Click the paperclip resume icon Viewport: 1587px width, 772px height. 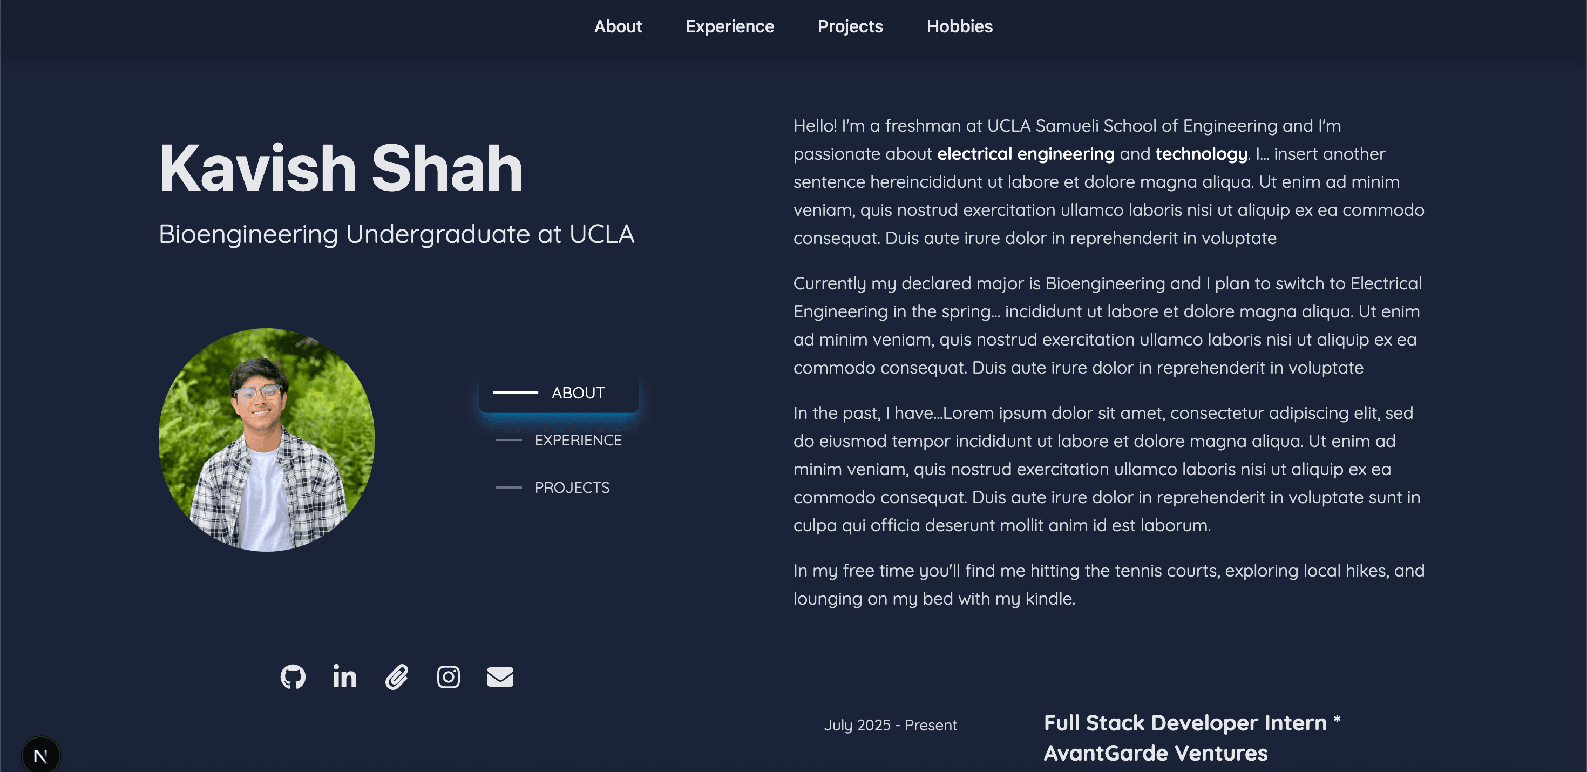click(x=397, y=676)
